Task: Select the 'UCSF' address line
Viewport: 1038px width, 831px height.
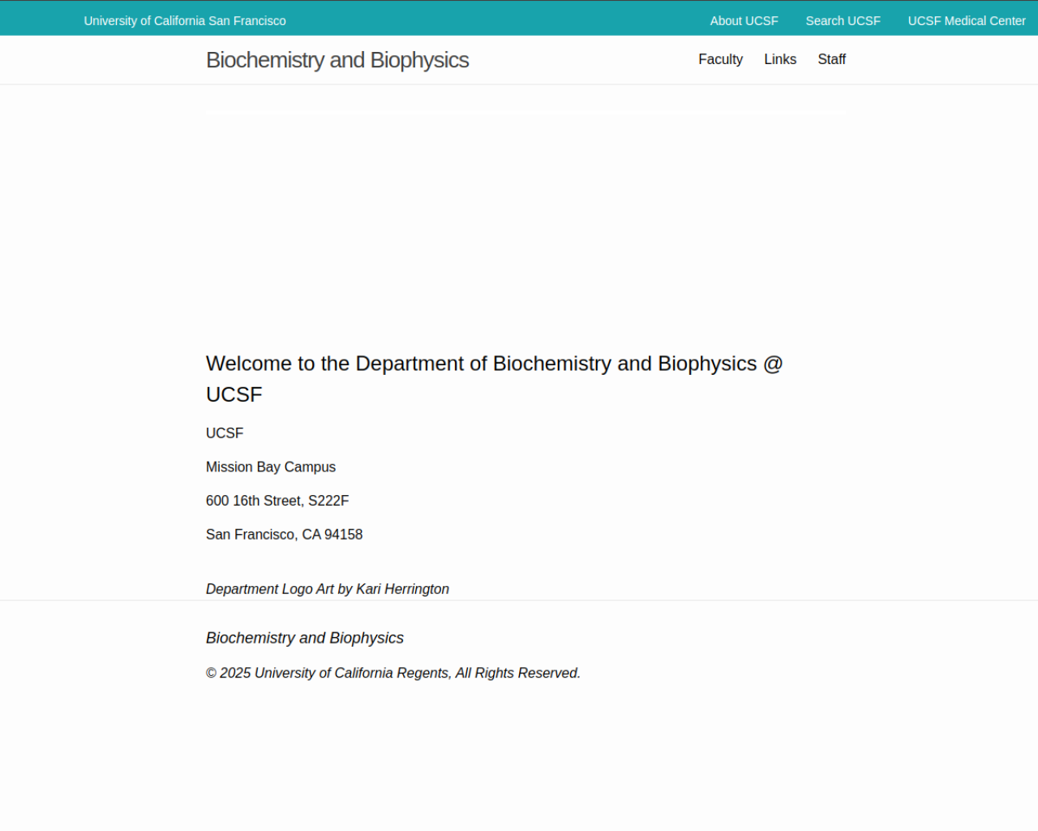Action: coord(225,433)
